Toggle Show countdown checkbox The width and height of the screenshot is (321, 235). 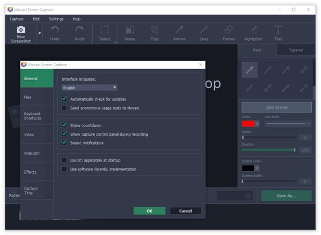pos(64,125)
